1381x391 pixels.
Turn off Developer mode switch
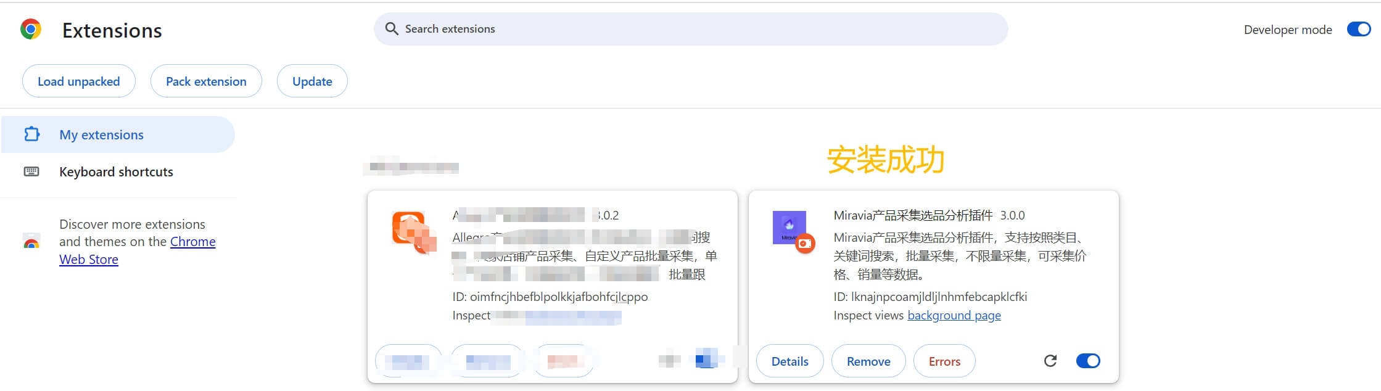point(1359,30)
